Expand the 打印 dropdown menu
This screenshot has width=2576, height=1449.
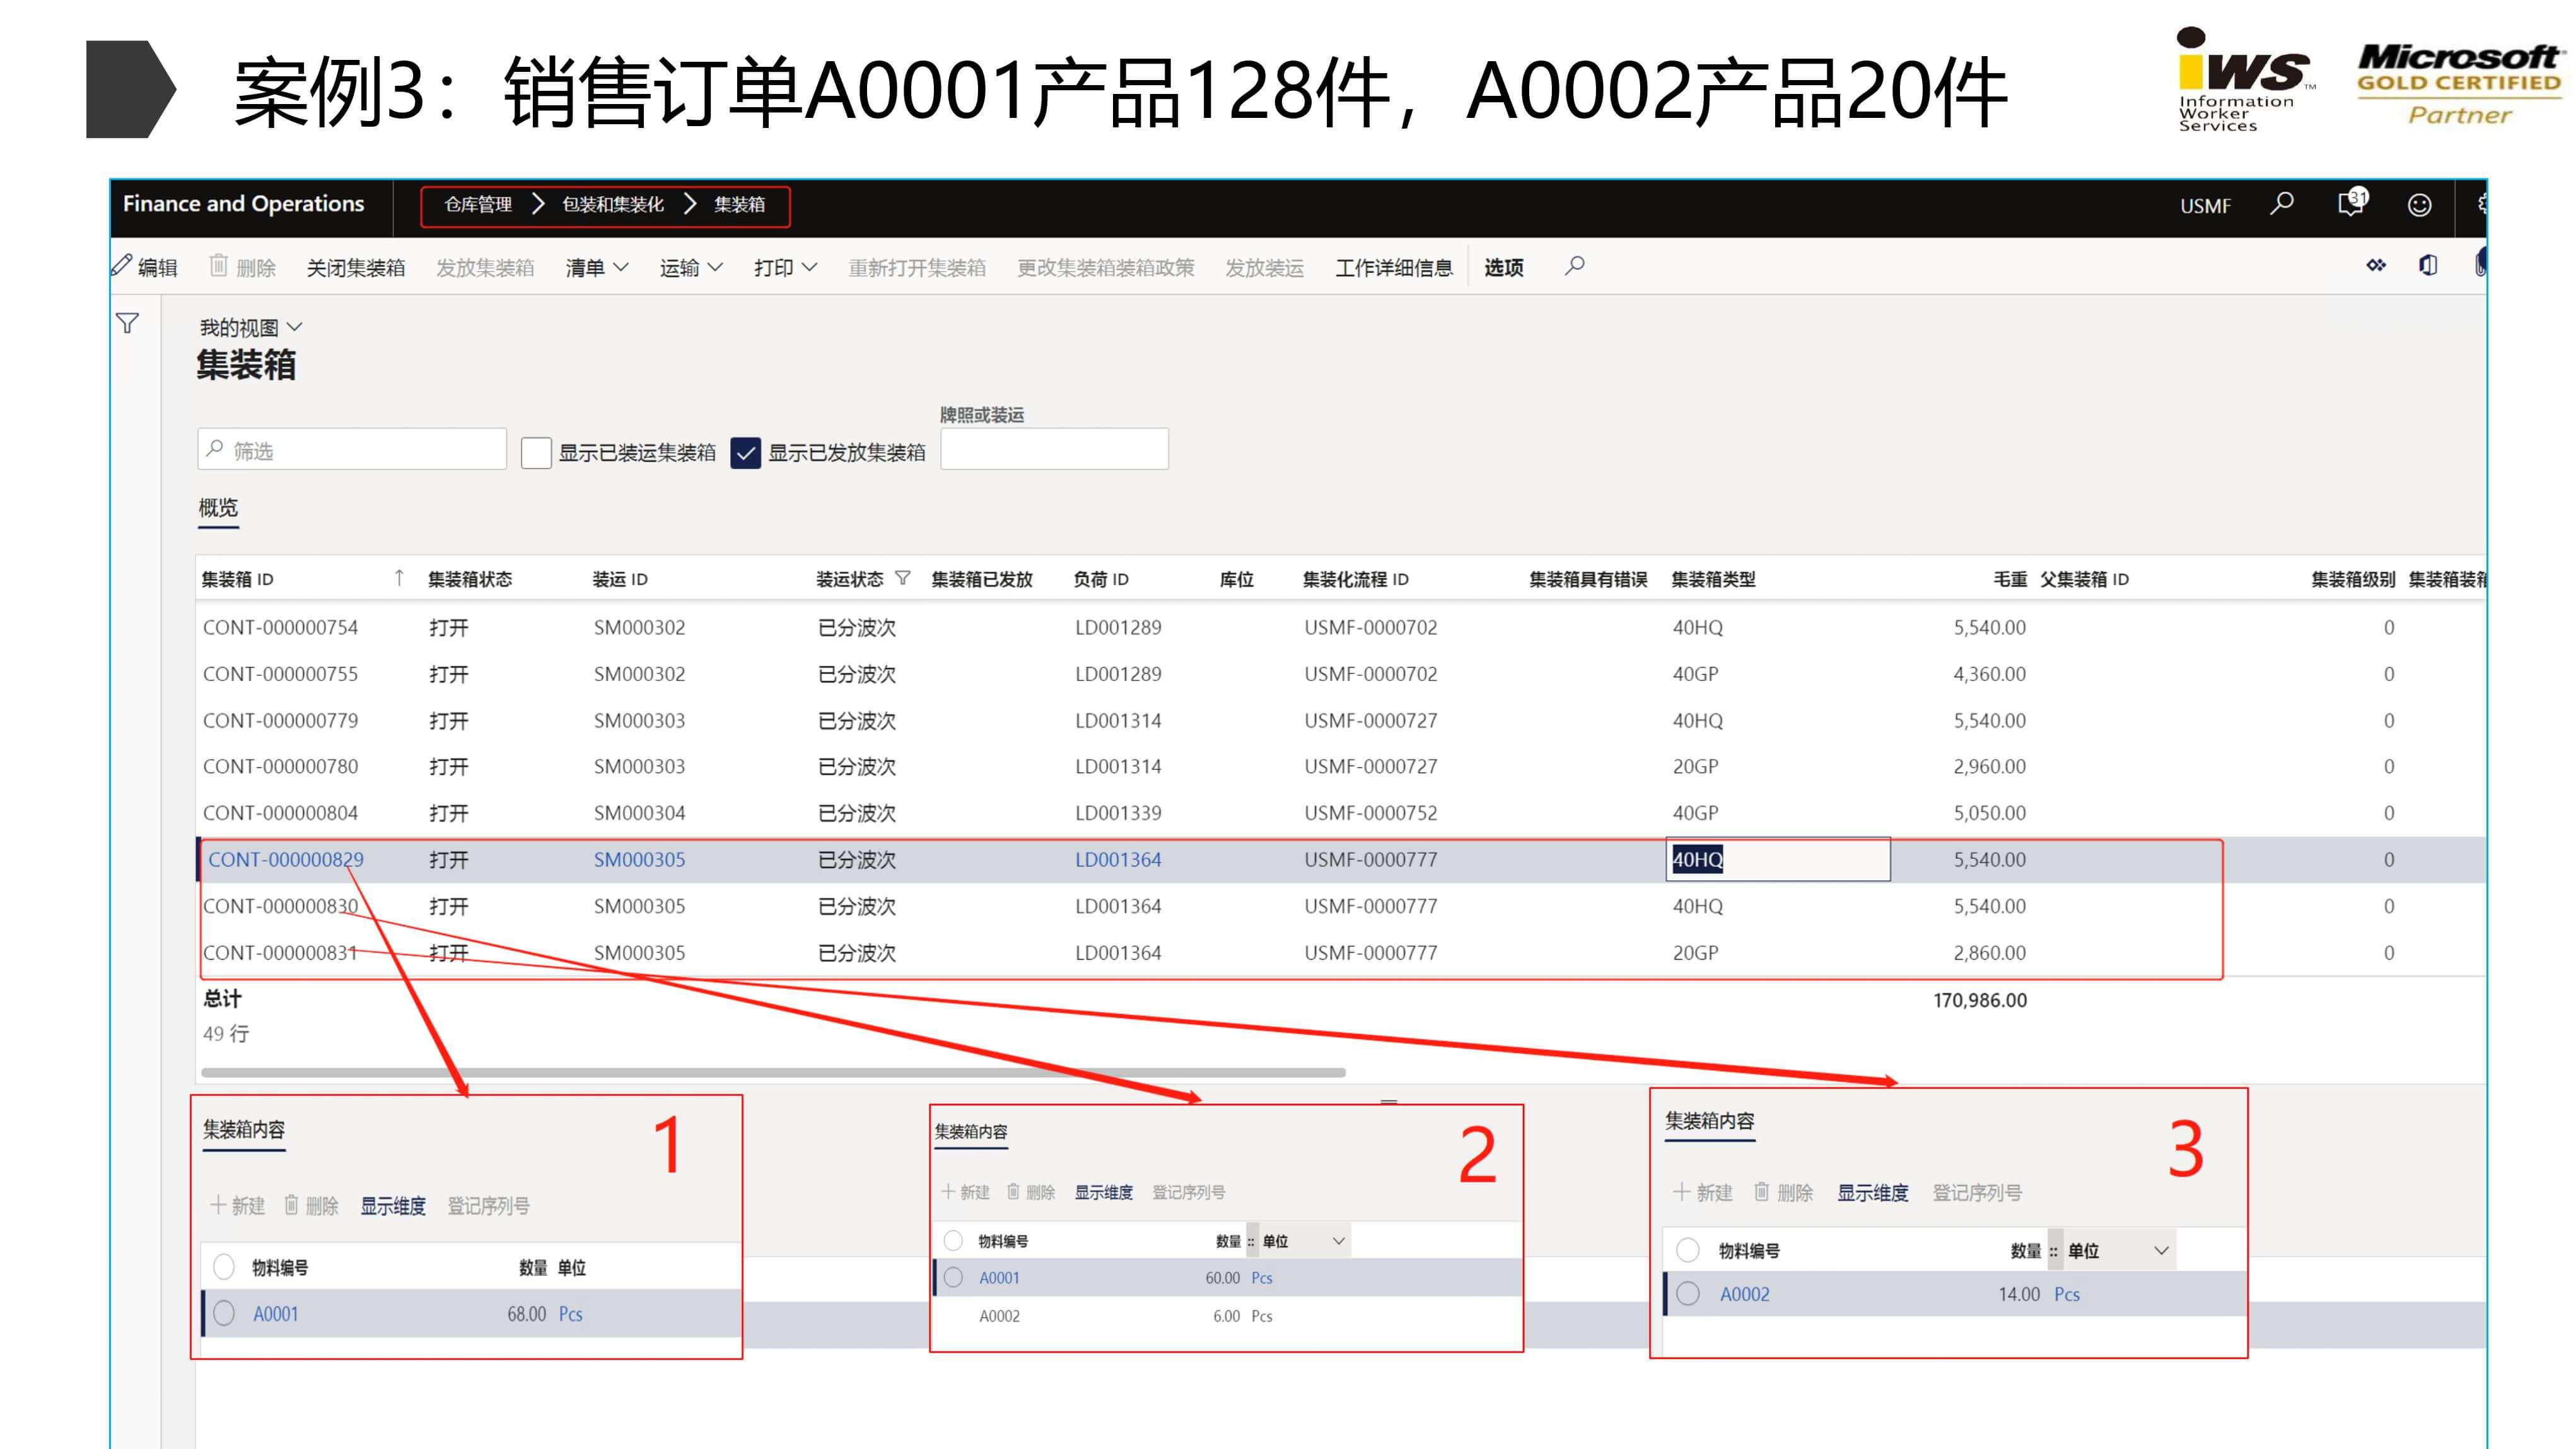[x=786, y=267]
